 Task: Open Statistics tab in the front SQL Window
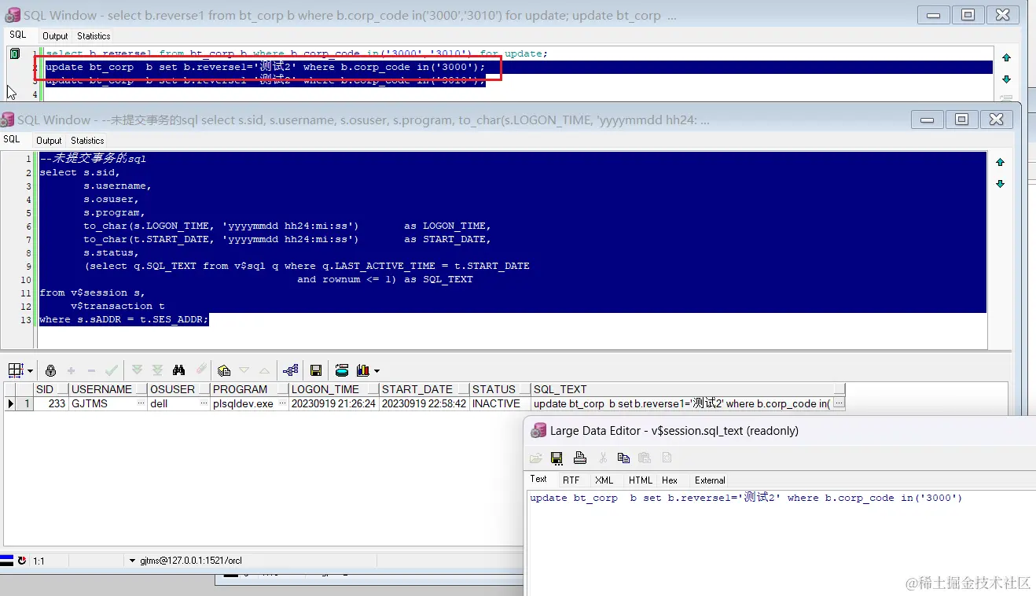[87, 141]
